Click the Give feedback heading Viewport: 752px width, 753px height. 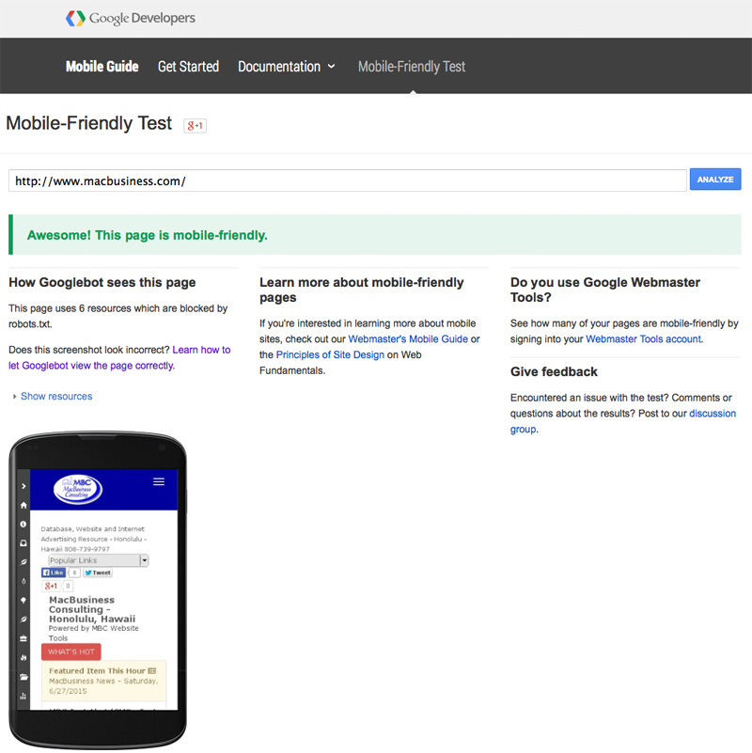[x=554, y=371]
